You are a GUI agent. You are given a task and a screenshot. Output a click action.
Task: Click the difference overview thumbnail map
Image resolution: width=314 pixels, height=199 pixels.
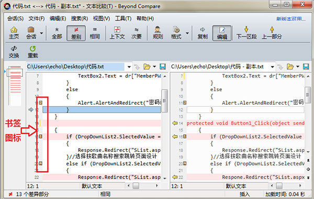pyautogui.click(x=15, y=85)
